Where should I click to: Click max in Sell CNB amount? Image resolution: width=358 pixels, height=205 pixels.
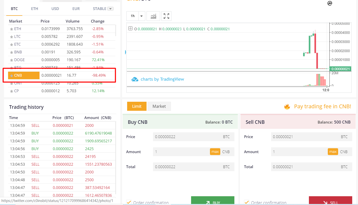click(333, 152)
